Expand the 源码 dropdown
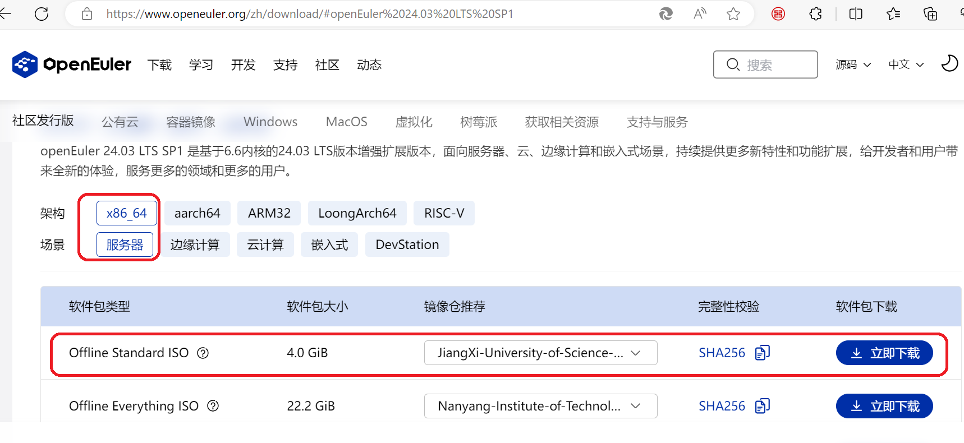 point(853,64)
